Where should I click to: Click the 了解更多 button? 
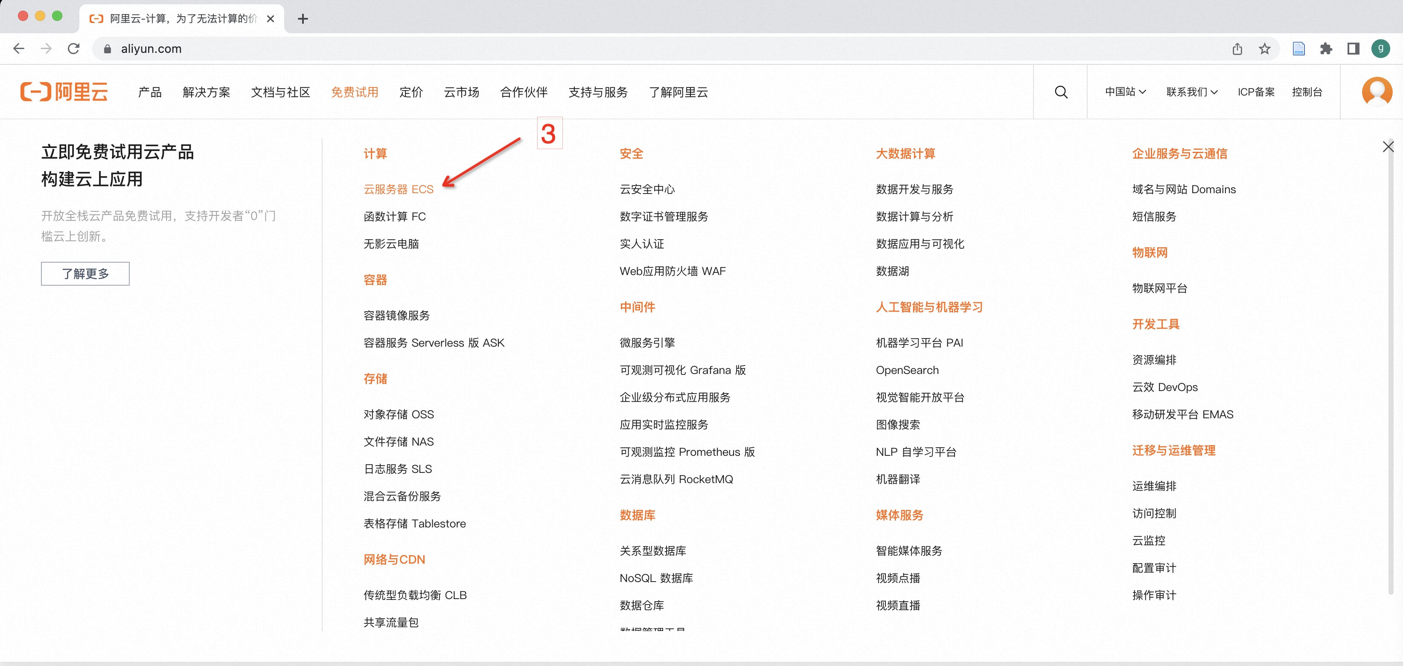coord(85,274)
